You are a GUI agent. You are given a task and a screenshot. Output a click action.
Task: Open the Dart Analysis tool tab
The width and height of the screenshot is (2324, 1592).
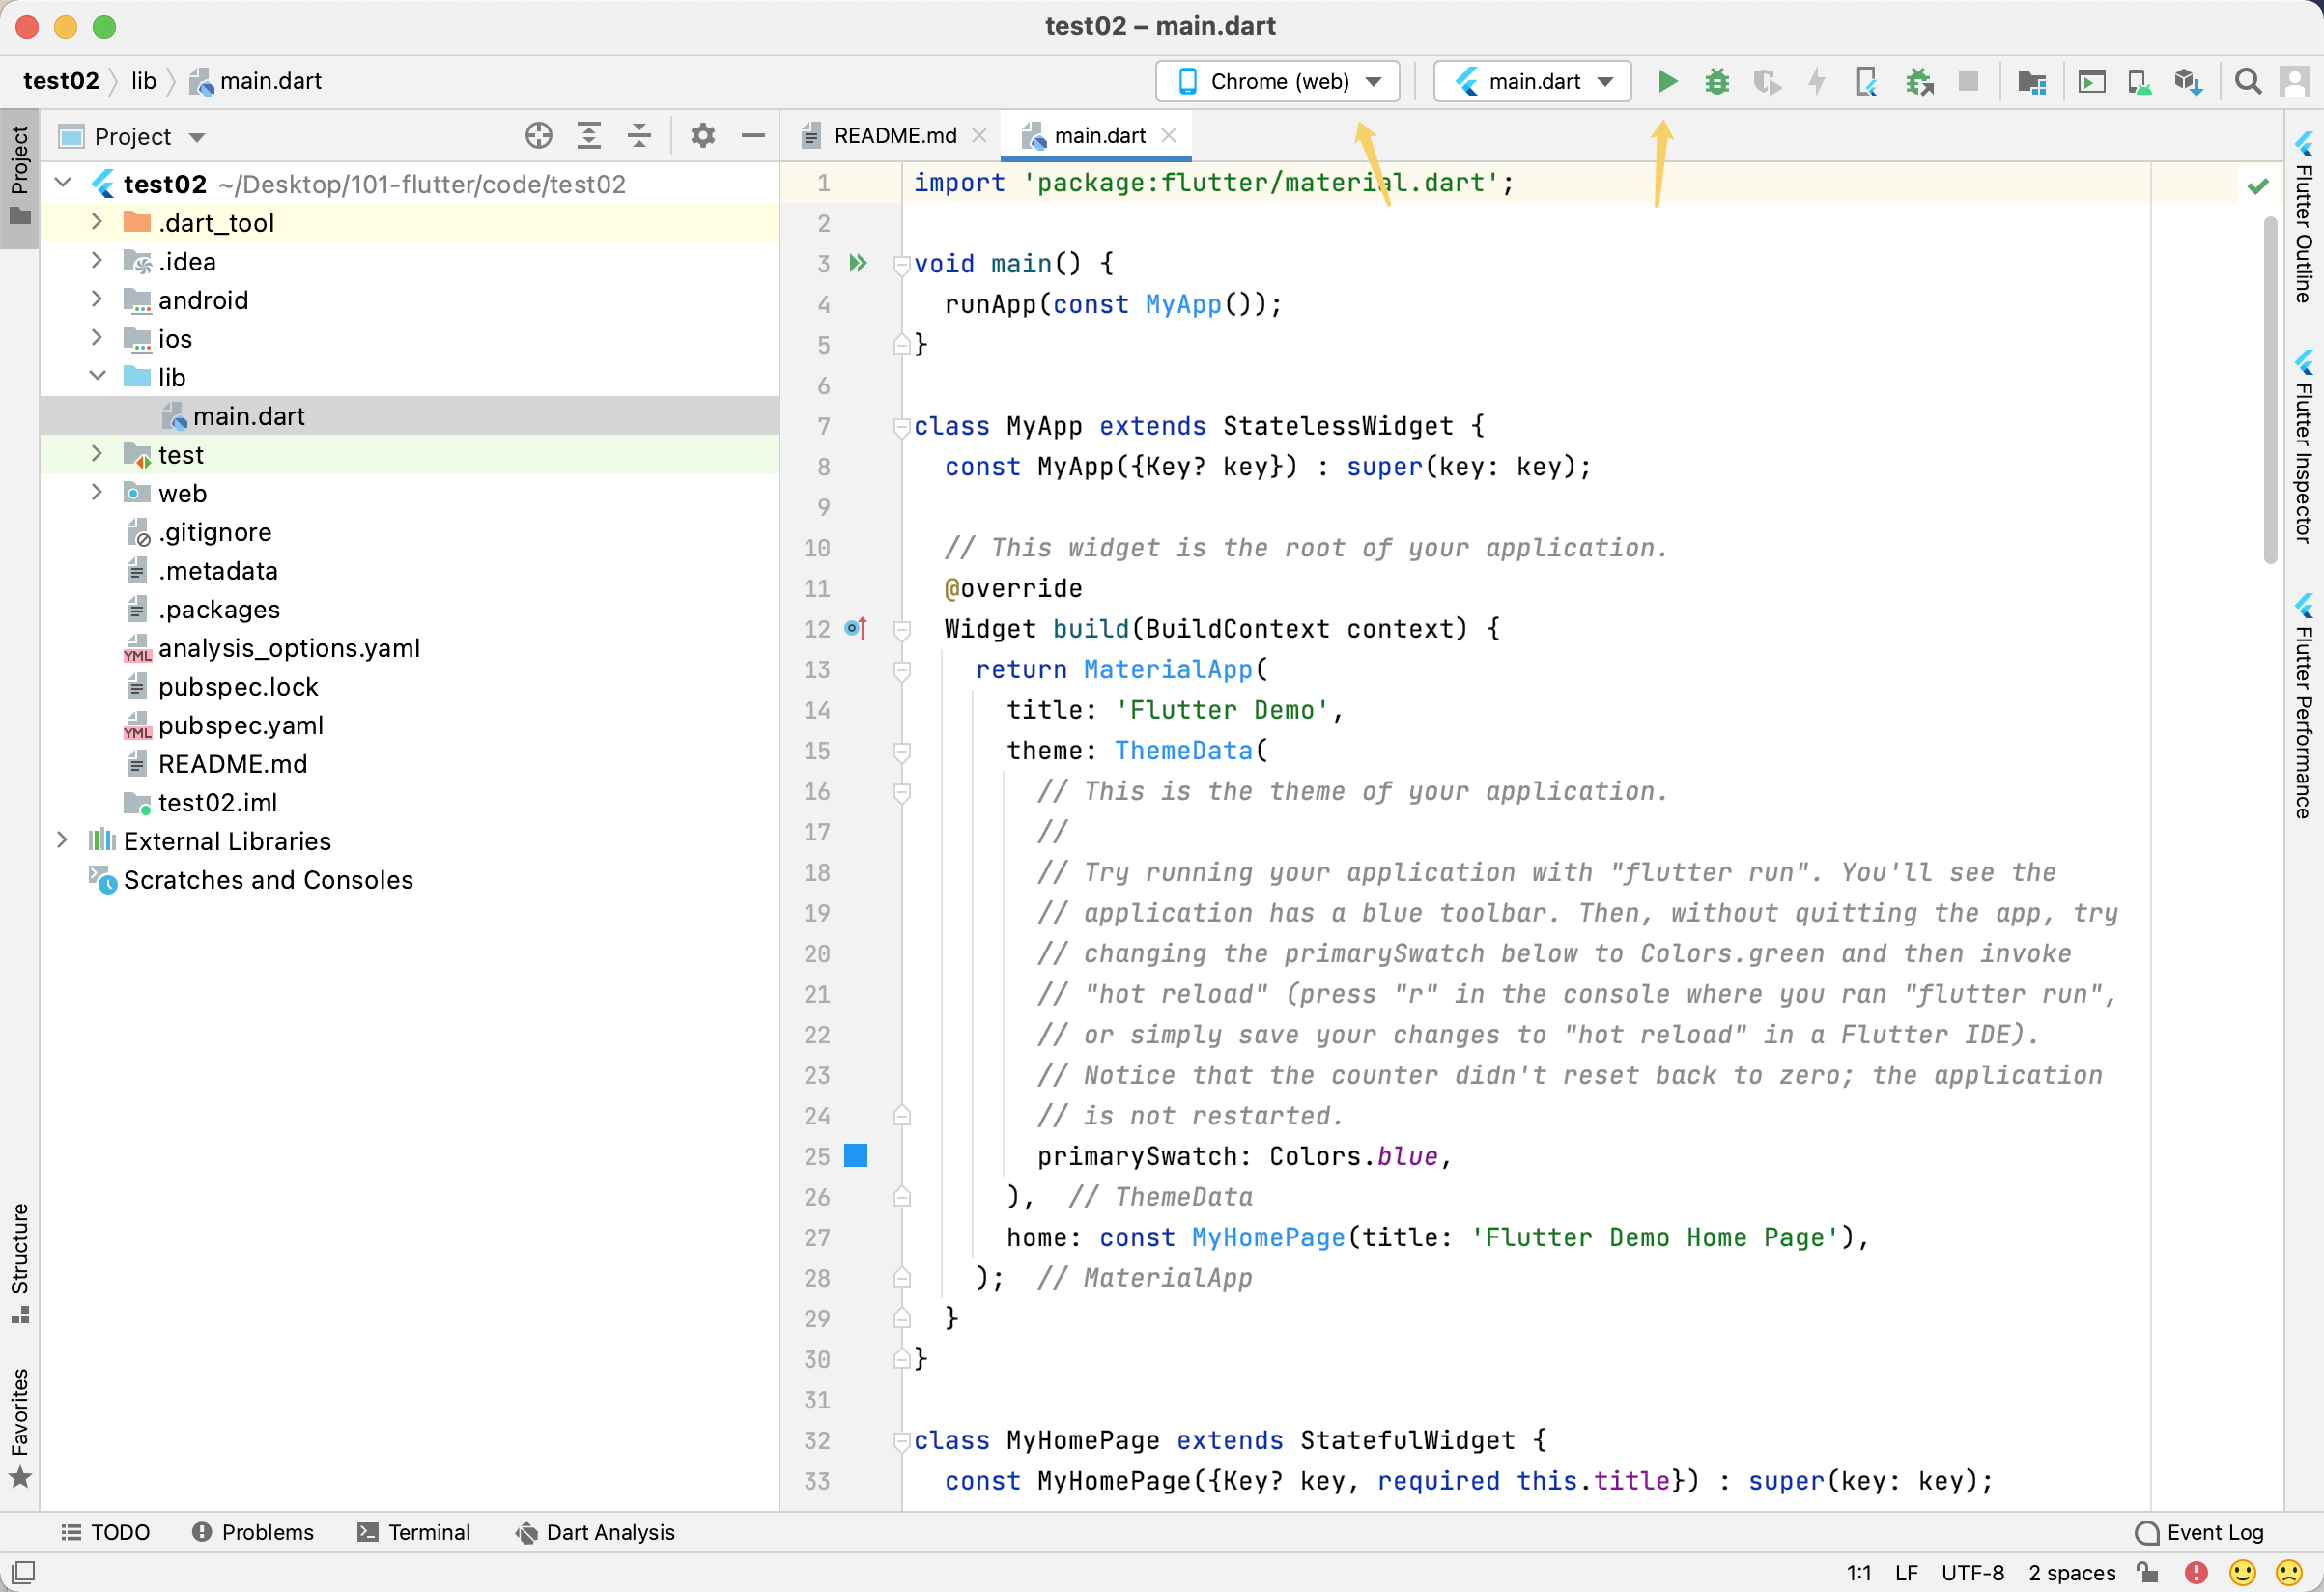595,1532
